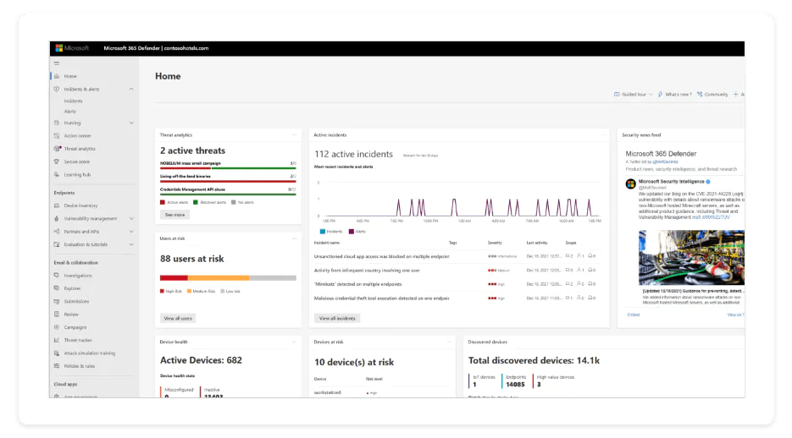The height and width of the screenshot is (438, 792).
Task: Click the Microsoft Security Intelligence avatar
Action: click(630, 184)
